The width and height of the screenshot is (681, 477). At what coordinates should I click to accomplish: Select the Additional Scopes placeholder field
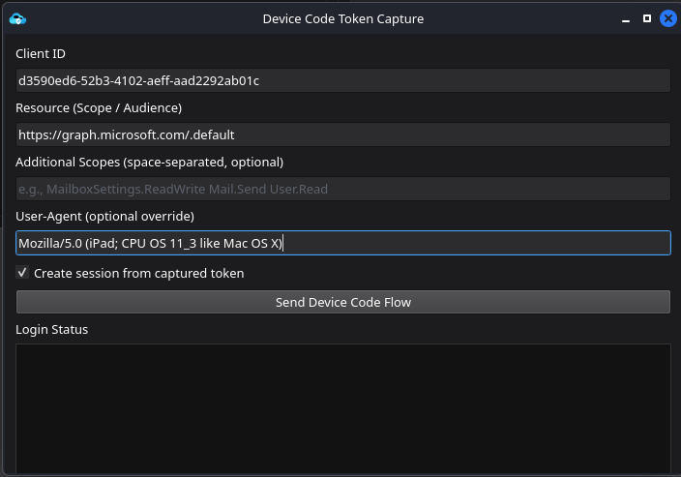pyautogui.click(x=342, y=189)
